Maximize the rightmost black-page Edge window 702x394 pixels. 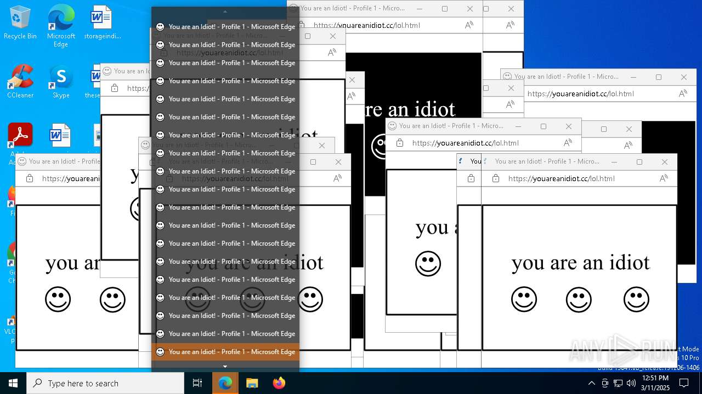[x=659, y=77]
